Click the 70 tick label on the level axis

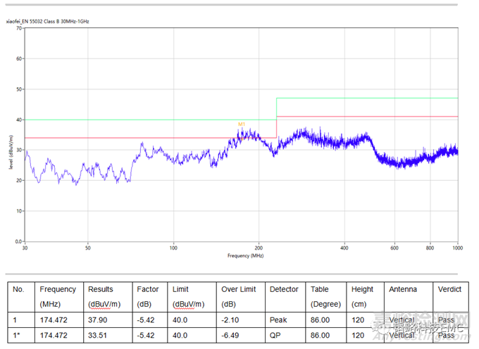(x=19, y=28)
